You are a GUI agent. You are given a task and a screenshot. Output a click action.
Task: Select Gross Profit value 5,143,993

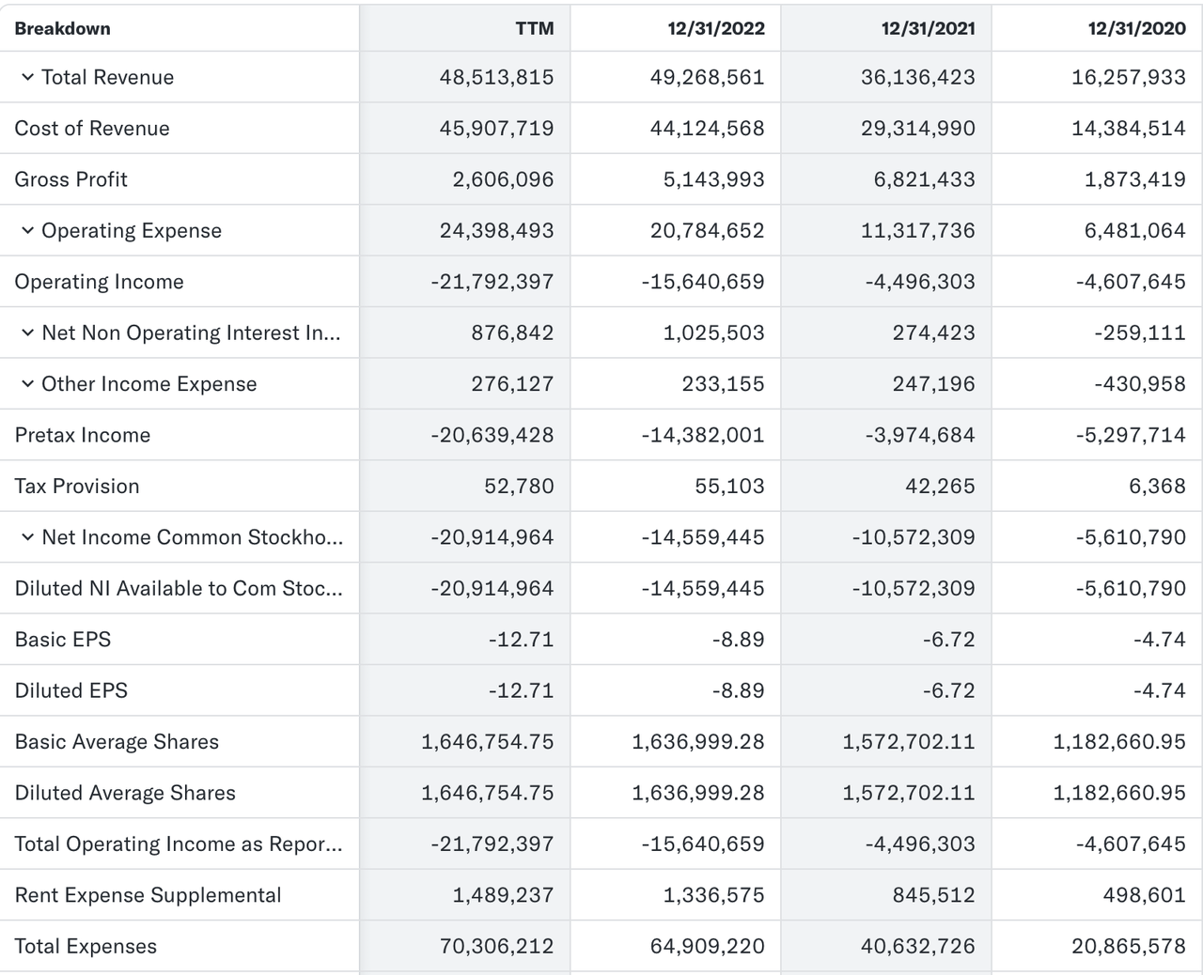pyautogui.click(x=713, y=179)
